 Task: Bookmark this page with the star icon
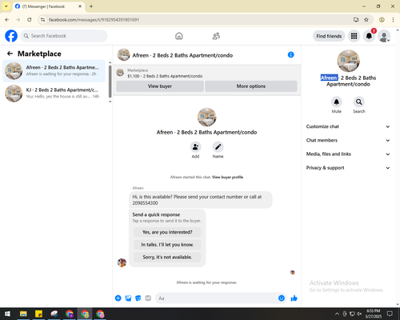366,20
